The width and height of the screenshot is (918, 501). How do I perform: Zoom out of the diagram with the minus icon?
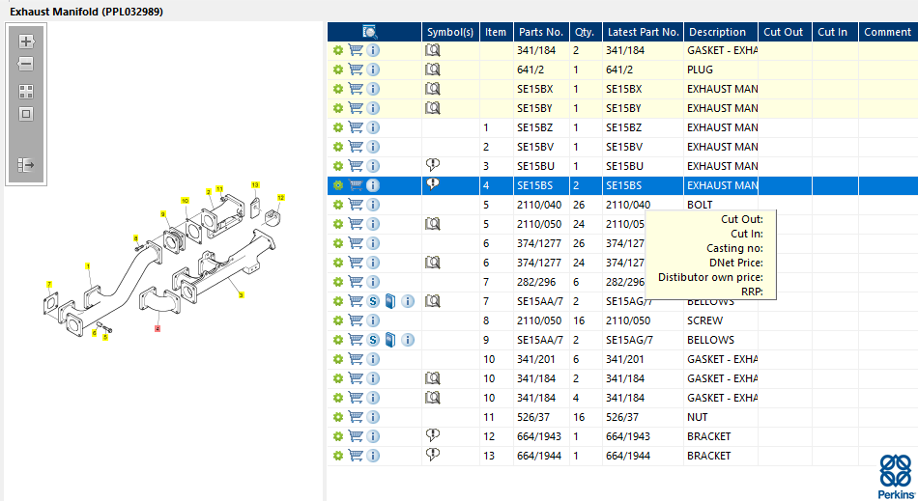click(x=26, y=64)
